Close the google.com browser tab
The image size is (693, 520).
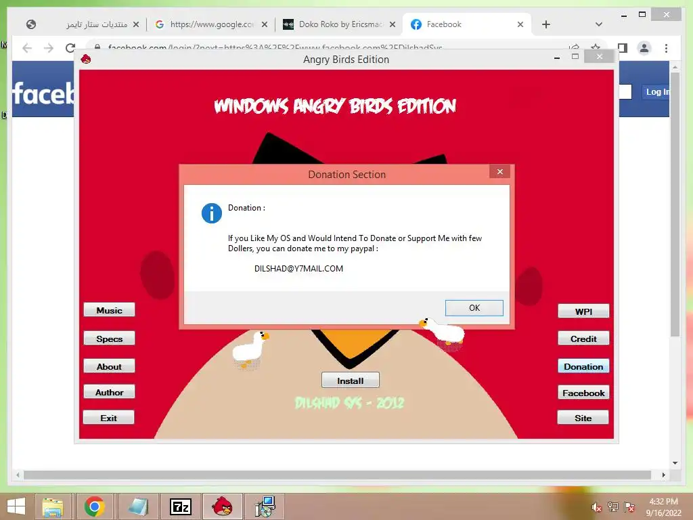tap(265, 24)
